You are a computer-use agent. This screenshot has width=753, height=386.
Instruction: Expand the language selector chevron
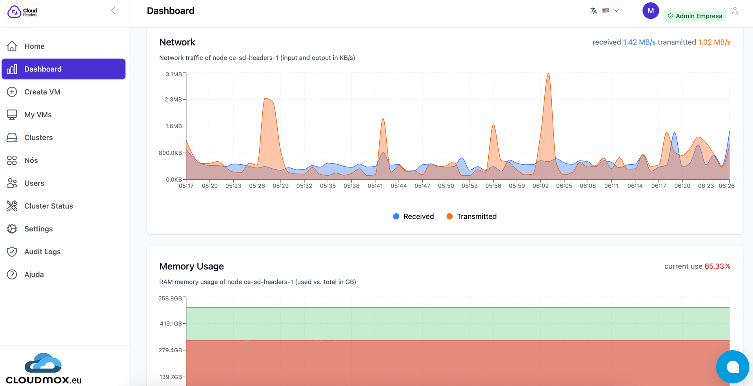(616, 11)
